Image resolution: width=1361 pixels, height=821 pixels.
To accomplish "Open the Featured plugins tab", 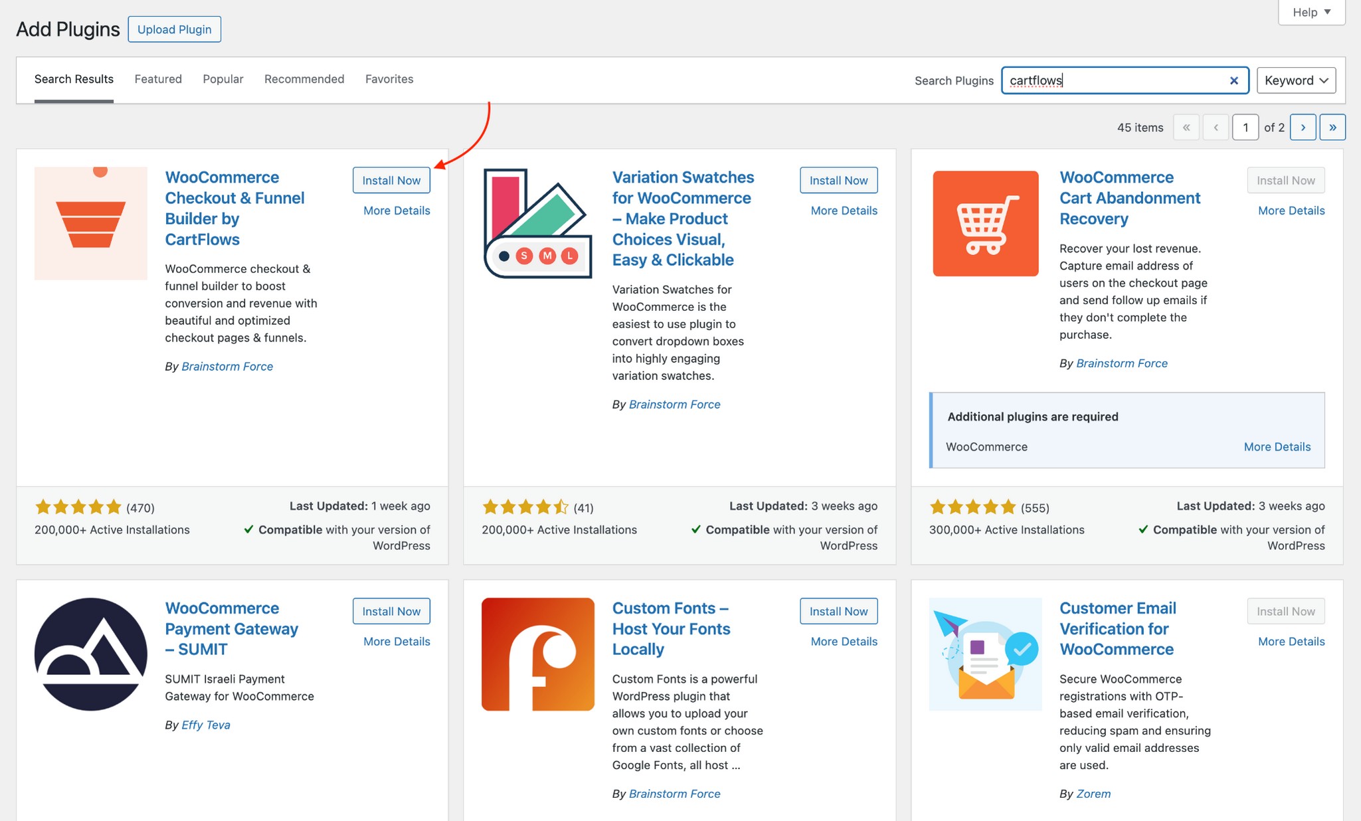I will (158, 79).
